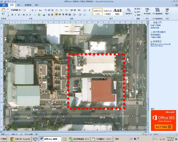Click the bullet list icon
The height and width of the screenshot is (142, 178).
pos(56,10)
